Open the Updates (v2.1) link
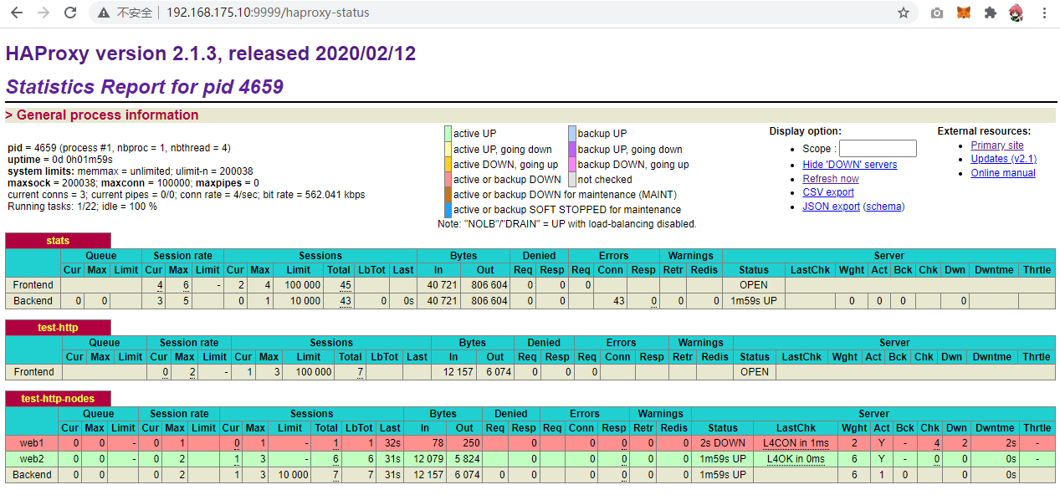This screenshot has width=1060, height=500. click(1003, 159)
